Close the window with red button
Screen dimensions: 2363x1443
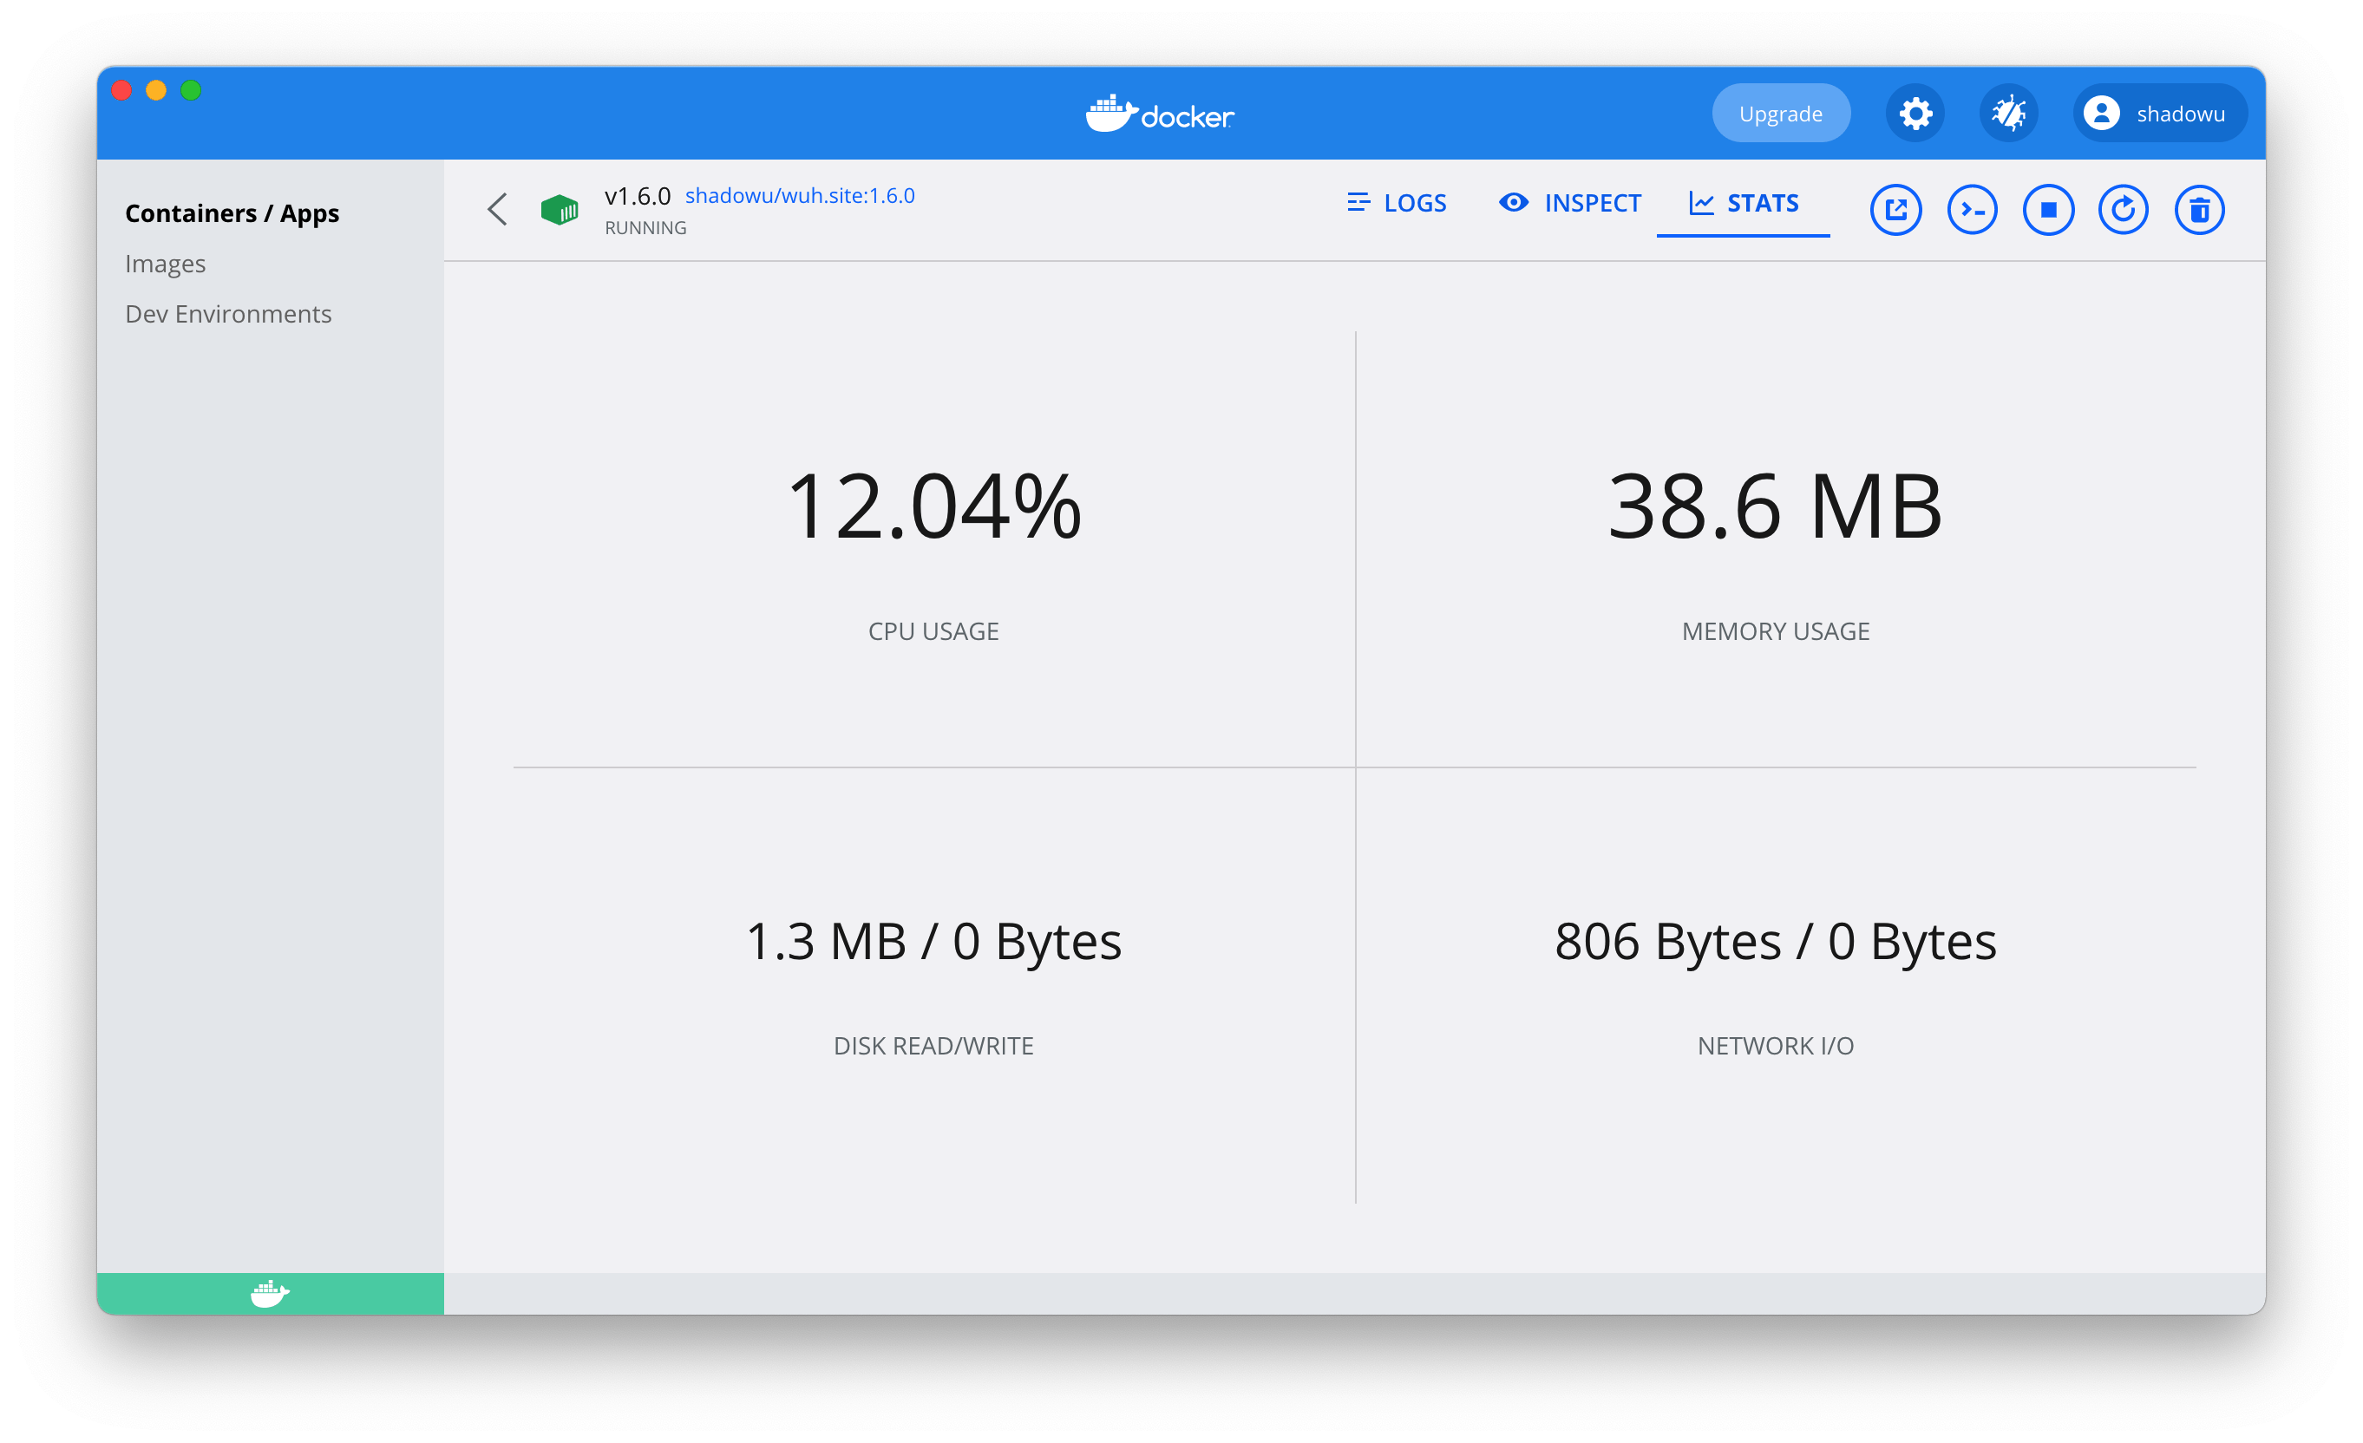coord(121,90)
